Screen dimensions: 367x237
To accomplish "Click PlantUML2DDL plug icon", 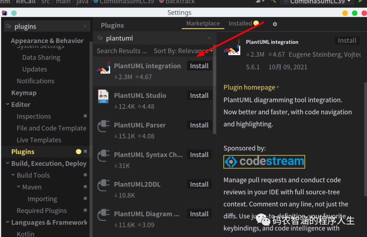I will [x=103, y=185].
